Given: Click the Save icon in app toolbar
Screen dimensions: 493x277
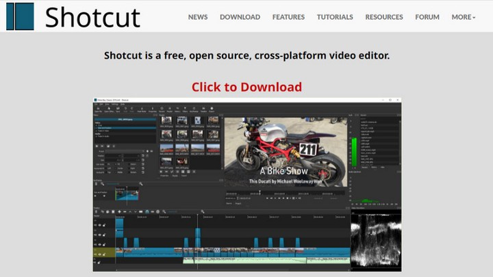Looking at the screenshot, I should [x=118, y=109].
